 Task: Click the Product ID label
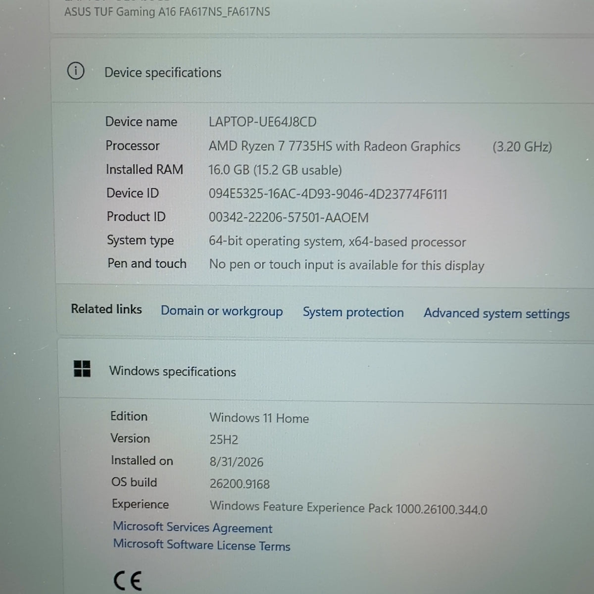click(x=136, y=217)
